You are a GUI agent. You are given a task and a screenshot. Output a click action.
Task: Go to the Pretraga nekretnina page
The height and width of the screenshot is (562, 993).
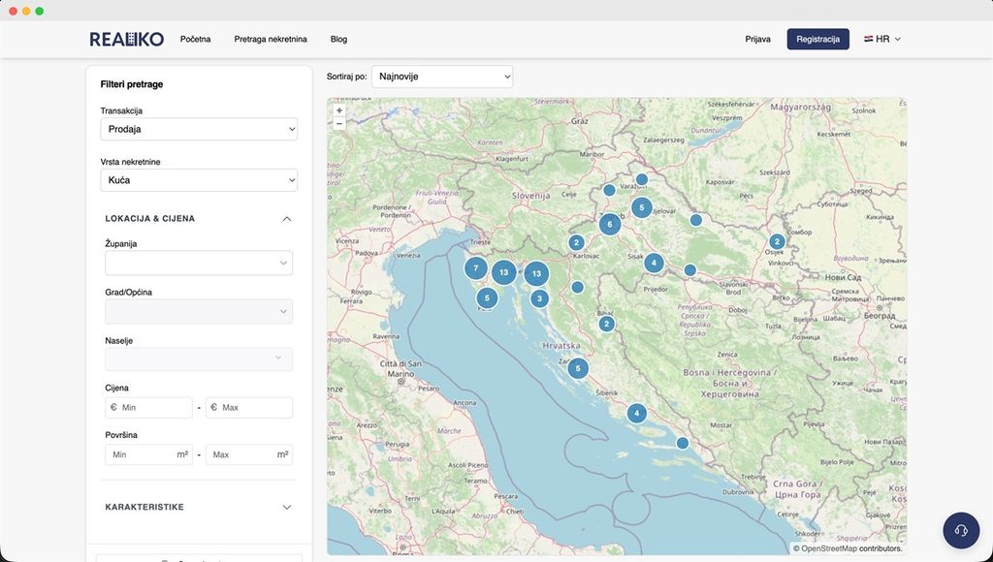tap(270, 39)
